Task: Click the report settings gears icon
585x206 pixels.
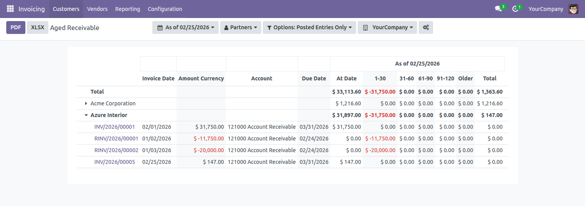Action: pyautogui.click(x=426, y=27)
